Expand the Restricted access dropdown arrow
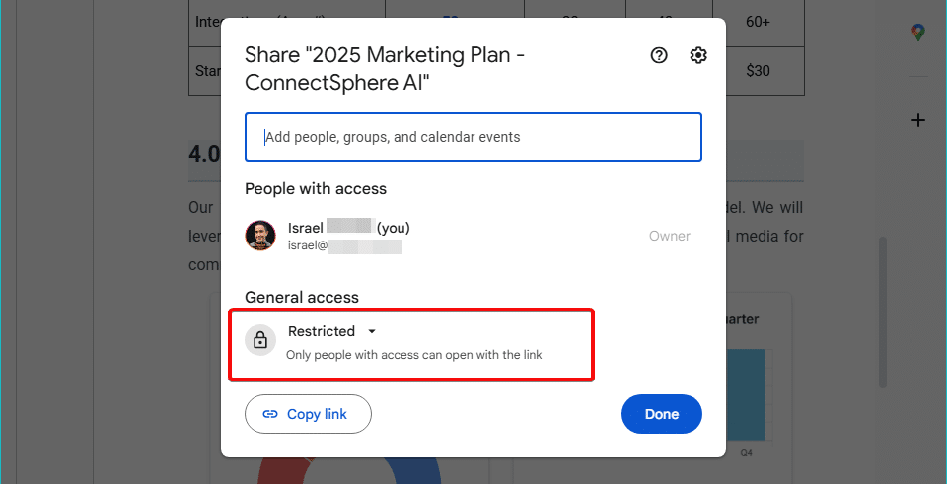The height and width of the screenshot is (484, 947). coord(372,331)
